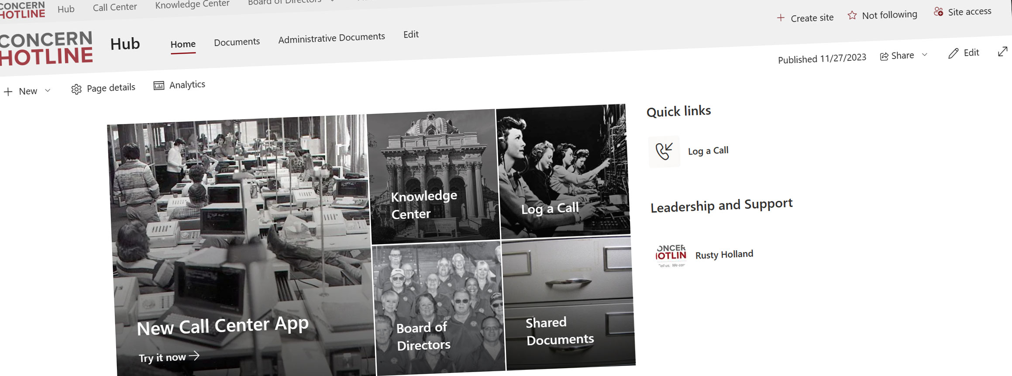Expand the New dropdown chevron
The image size is (1012, 376).
48,90
